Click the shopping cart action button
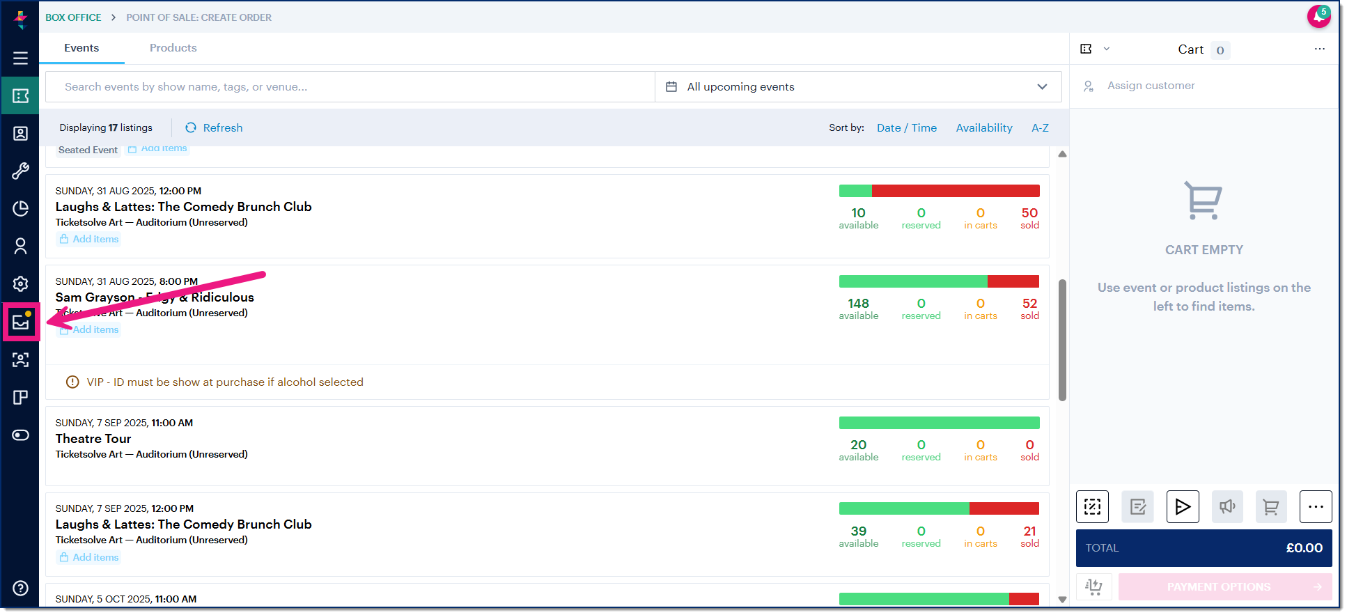This screenshot has height=615, width=1347. point(1271,506)
